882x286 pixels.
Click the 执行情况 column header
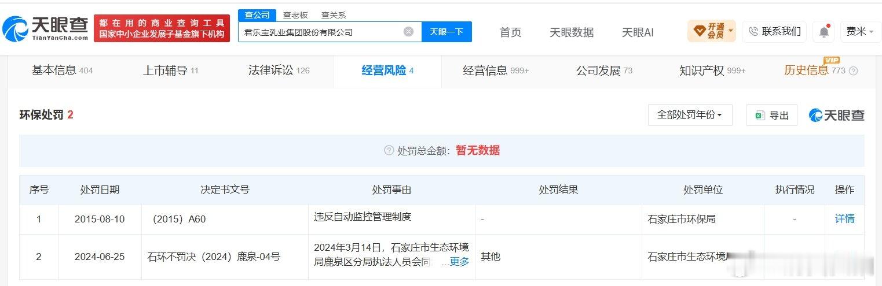[795, 190]
